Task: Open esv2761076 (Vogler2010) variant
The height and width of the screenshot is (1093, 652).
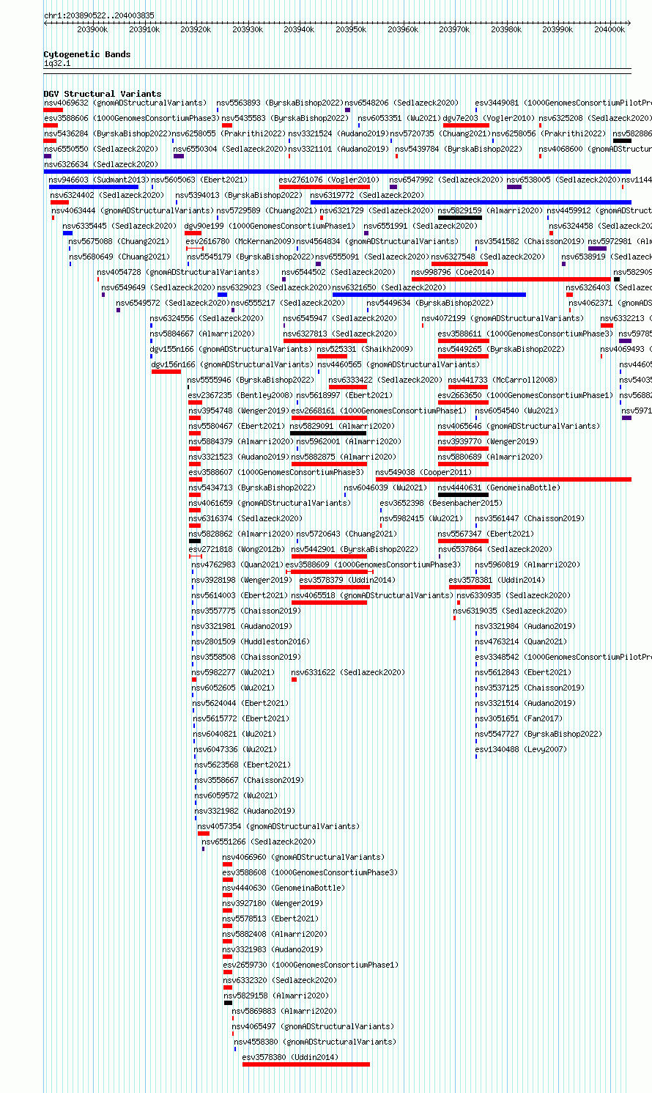Action: pos(329,180)
